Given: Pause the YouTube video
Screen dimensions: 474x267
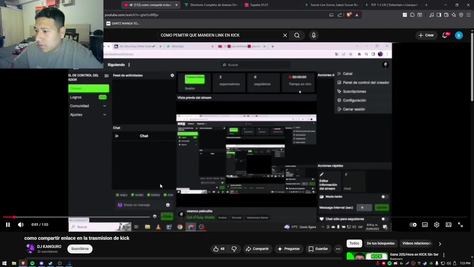Looking at the screenshot, I should pos(8,225).
